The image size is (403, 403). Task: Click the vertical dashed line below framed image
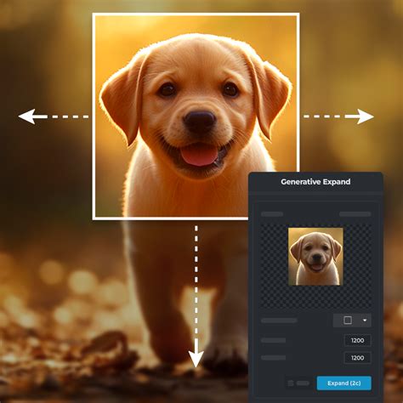tap(196, 283)
